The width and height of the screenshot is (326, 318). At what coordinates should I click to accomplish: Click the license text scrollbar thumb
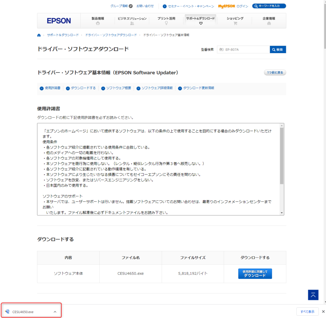(282, 156)
